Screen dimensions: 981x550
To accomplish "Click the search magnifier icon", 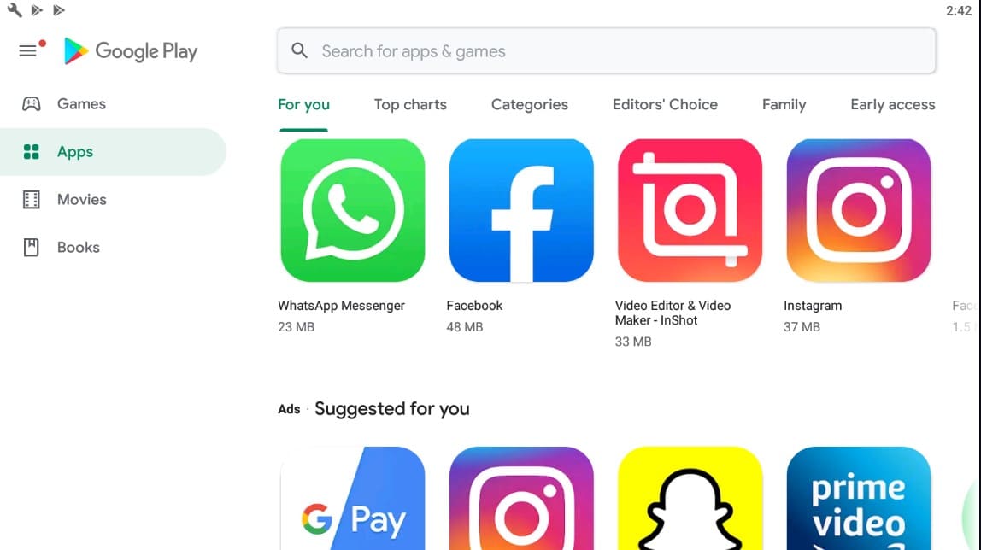I will pos(300,50).
